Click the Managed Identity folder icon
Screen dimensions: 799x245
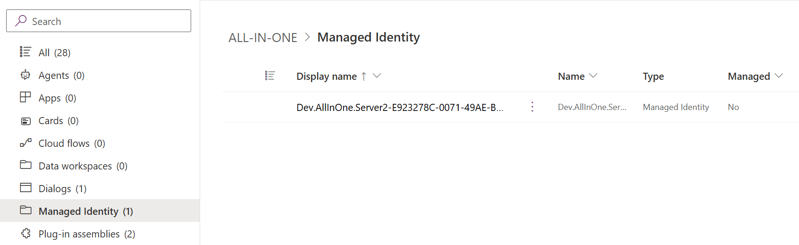pos(25,210)
